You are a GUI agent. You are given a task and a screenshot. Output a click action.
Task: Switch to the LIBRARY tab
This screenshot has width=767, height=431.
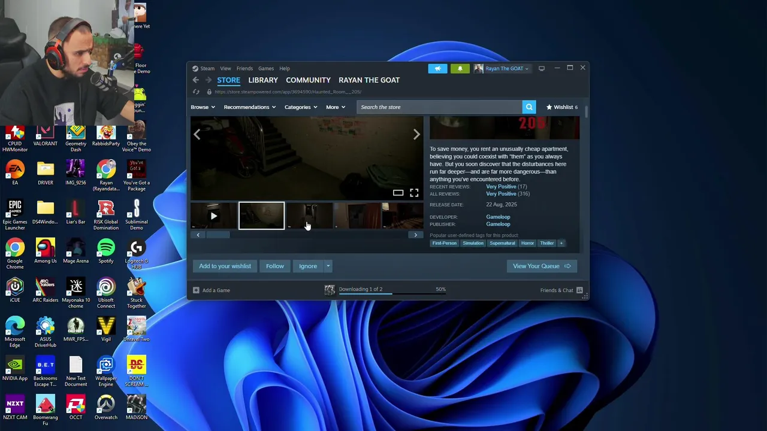pos(263,80)
